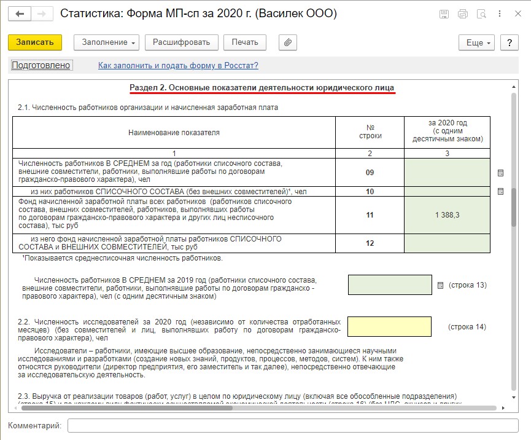Image resolution: width=531 pixels, height=440 pixels.
Task: Click the row 09 description Численность работников В СРЕДНЕМ за год
Action: (150, 171)
